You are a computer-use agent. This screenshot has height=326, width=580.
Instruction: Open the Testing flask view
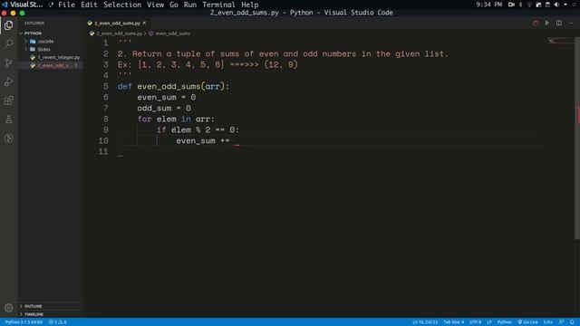(8, 120)
